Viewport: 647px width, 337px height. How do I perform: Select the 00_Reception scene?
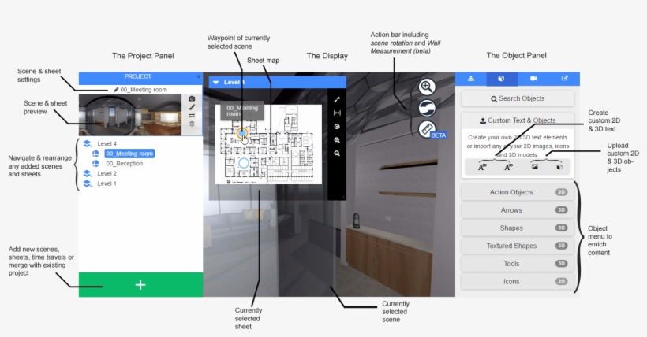point(124,164)
